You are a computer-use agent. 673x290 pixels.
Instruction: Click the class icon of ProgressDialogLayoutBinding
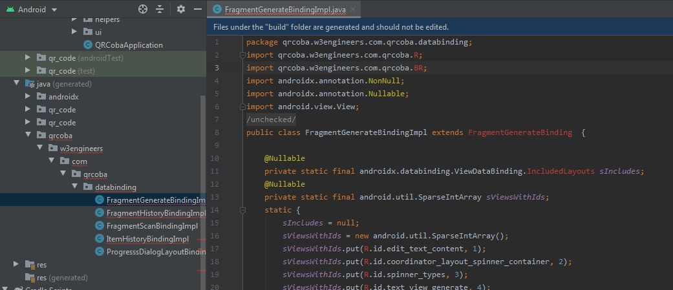[x=100, y=251]
